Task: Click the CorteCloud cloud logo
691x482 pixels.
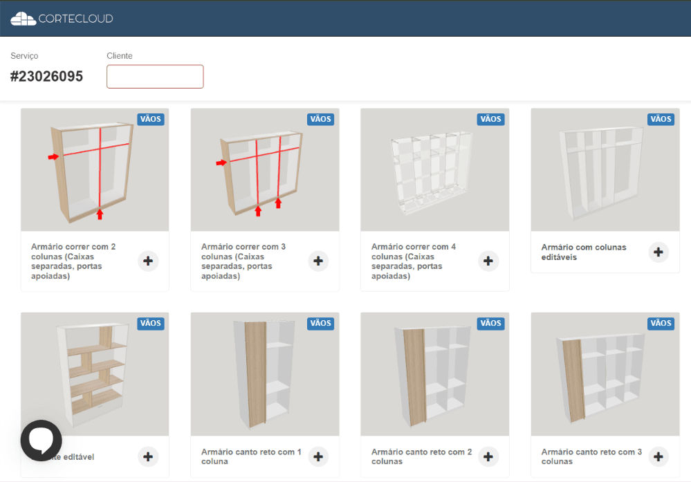Action: 62,19
